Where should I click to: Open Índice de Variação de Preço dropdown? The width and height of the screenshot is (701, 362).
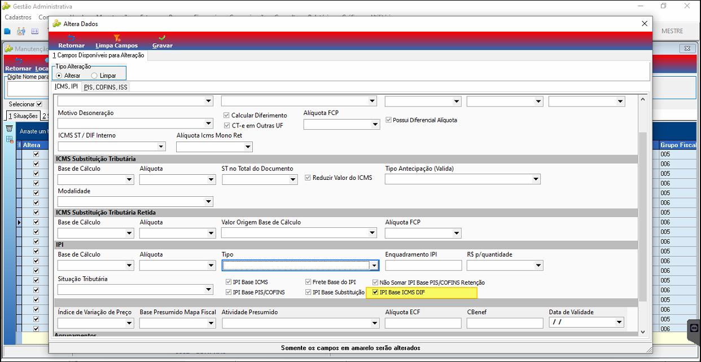(x=129, y=323)
